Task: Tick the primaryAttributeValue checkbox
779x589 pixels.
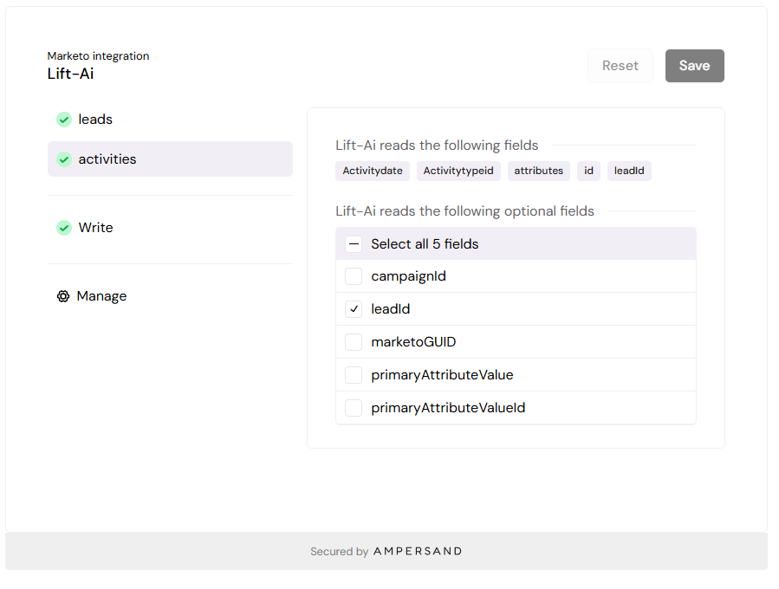Action: point(354,375)
